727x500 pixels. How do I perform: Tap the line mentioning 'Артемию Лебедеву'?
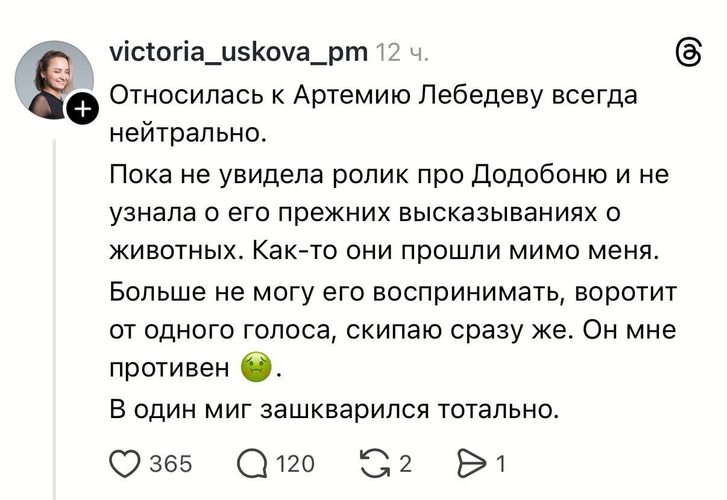(x=373, y=96)
